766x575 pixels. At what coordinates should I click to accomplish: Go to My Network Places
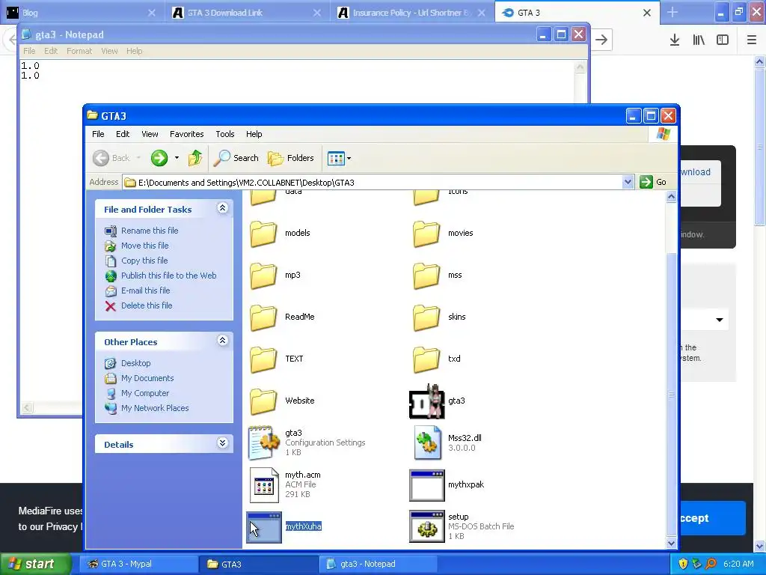[x=155, y=408]
